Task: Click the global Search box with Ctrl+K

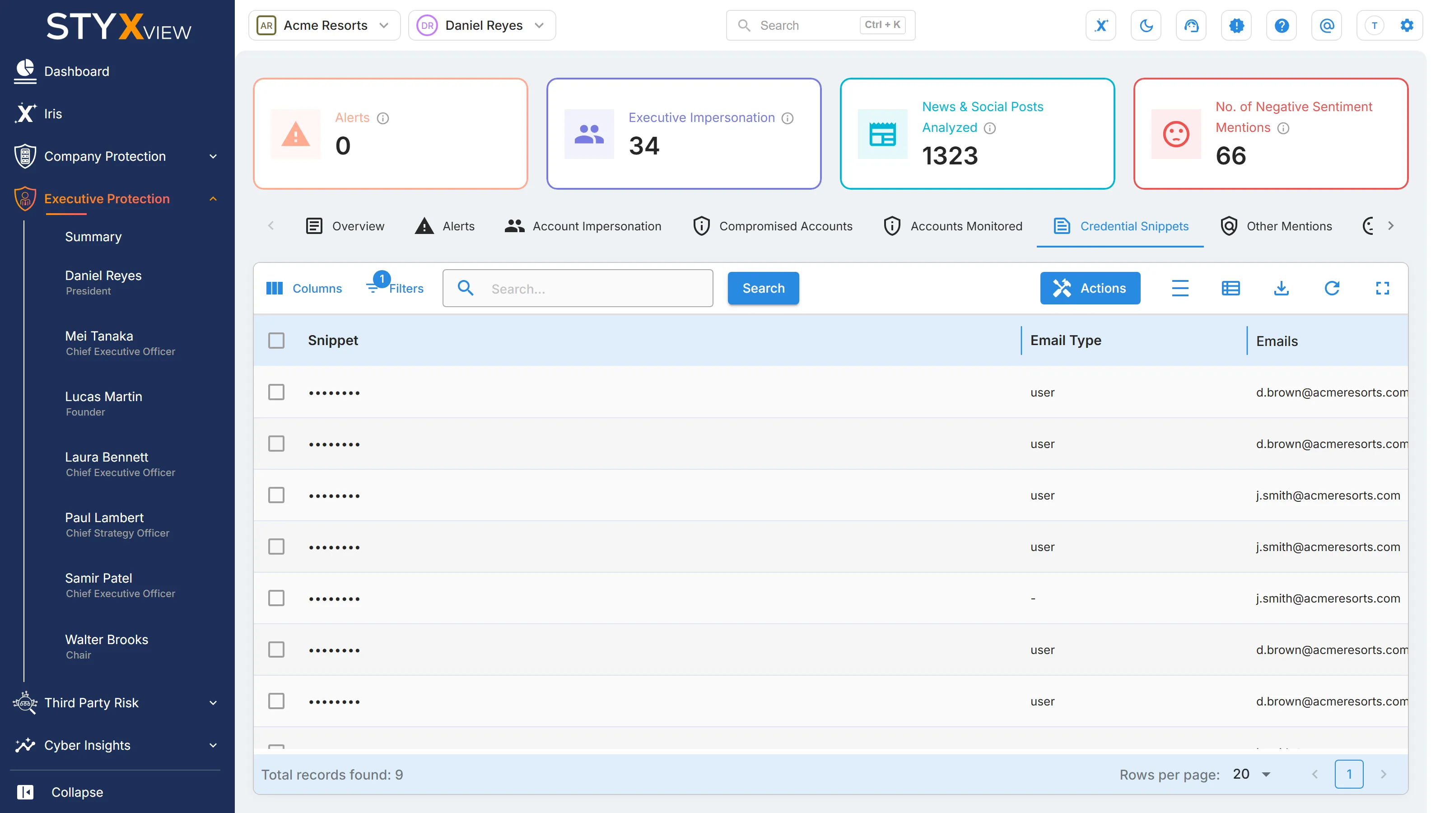Action: coord(820,25)
